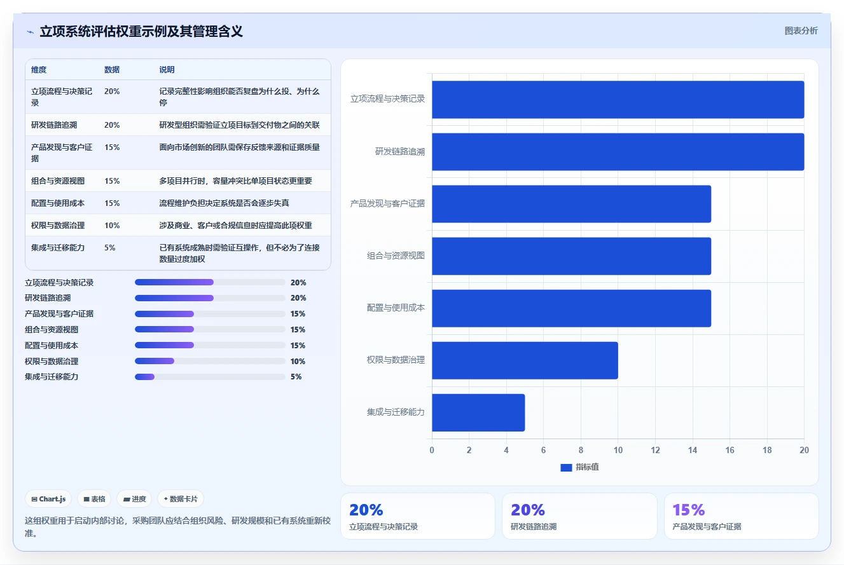Click the footnote starting 这组权重用于启动内部讨论
The width and height of the screenshot is (844, 565).
(x=178, y=527)
